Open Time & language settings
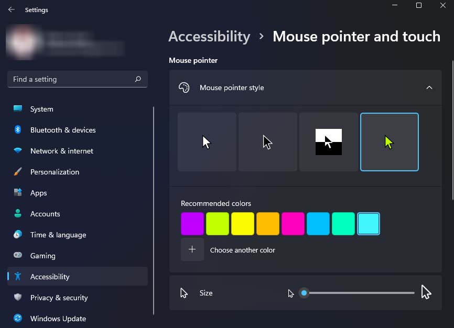The height and width of the screenshot is (328, 454). 77,234
